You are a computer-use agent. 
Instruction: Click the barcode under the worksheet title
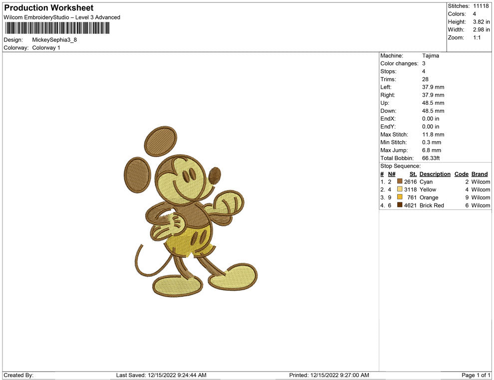57,28
